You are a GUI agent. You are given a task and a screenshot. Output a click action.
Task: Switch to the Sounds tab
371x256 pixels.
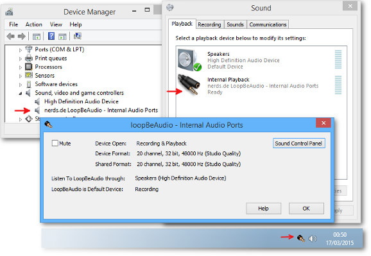tap(235, 24)
